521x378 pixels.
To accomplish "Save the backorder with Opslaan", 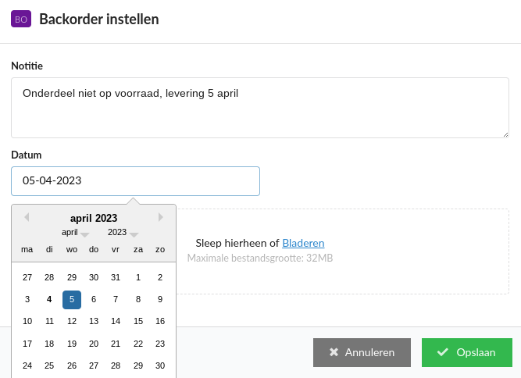I will coord(467,352).
